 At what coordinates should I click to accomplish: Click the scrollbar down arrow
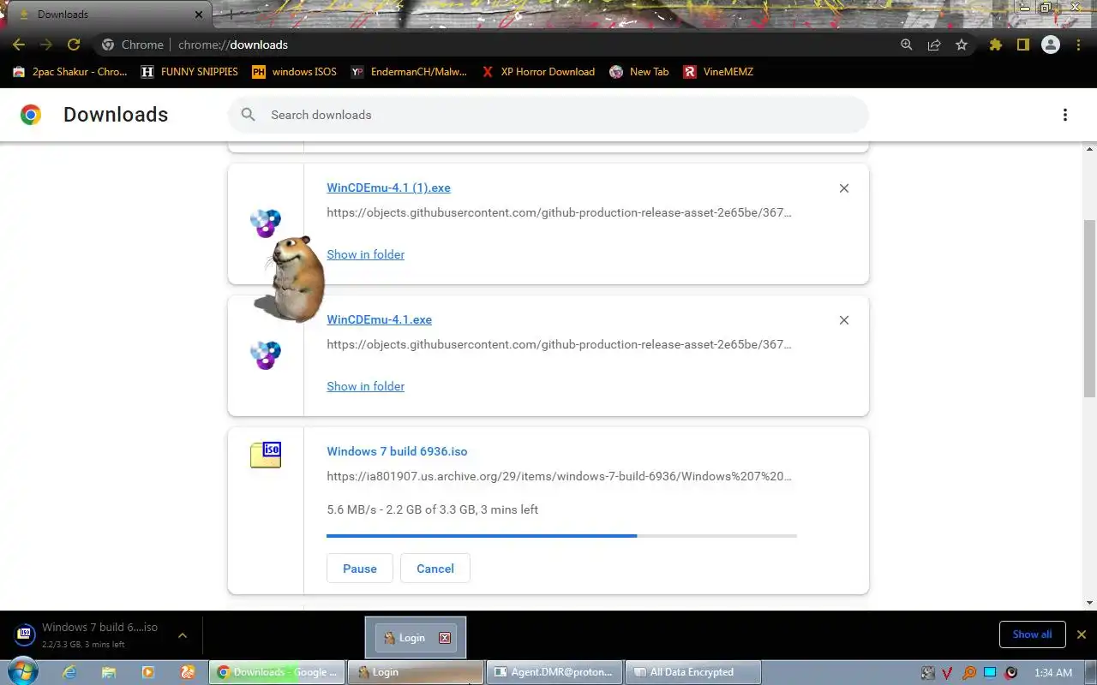click(x=1090, y=603)
